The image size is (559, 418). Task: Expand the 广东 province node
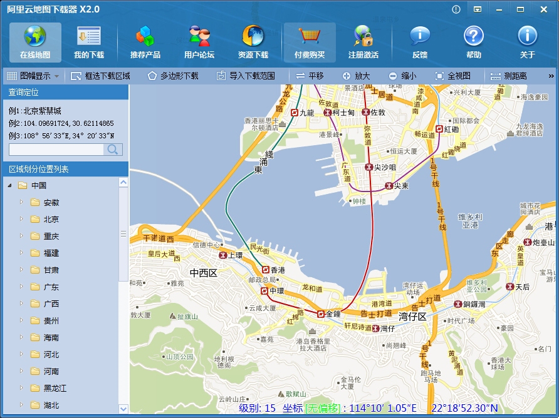[x=21, y=287]
